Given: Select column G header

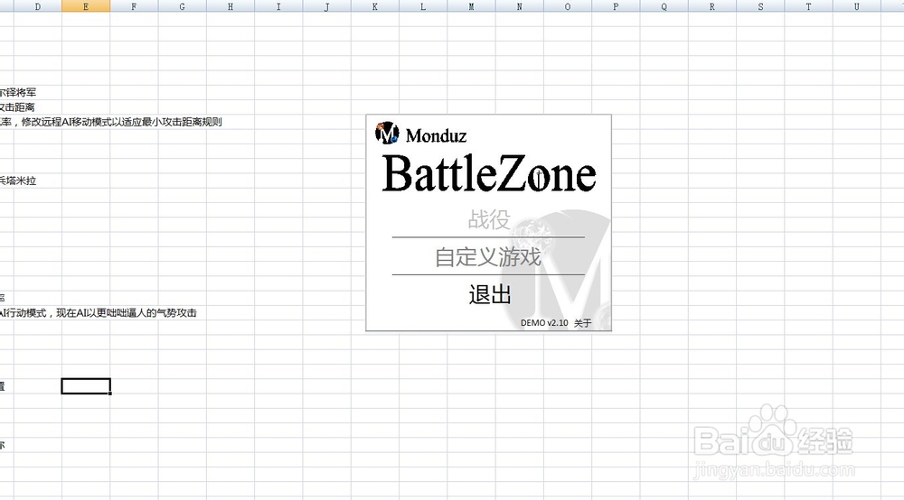Looking at the screenshot, I should (183, 6).
